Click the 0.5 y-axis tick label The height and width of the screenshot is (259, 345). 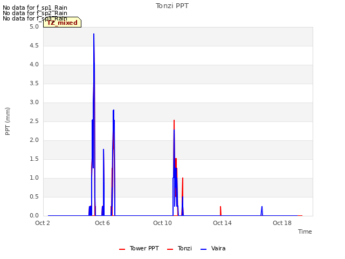[x=34, y=196]
